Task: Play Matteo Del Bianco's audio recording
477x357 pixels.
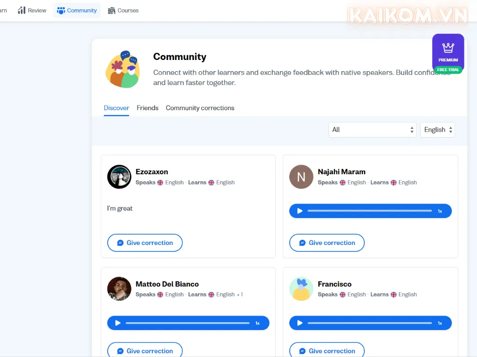Action: pos(118,323)
